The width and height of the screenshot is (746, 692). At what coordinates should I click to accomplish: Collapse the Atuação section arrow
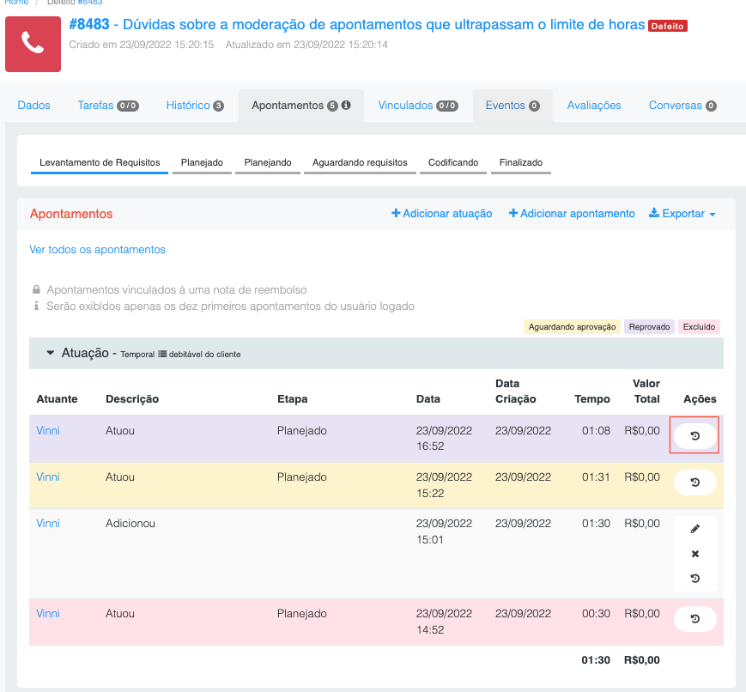tap(50, 353)
